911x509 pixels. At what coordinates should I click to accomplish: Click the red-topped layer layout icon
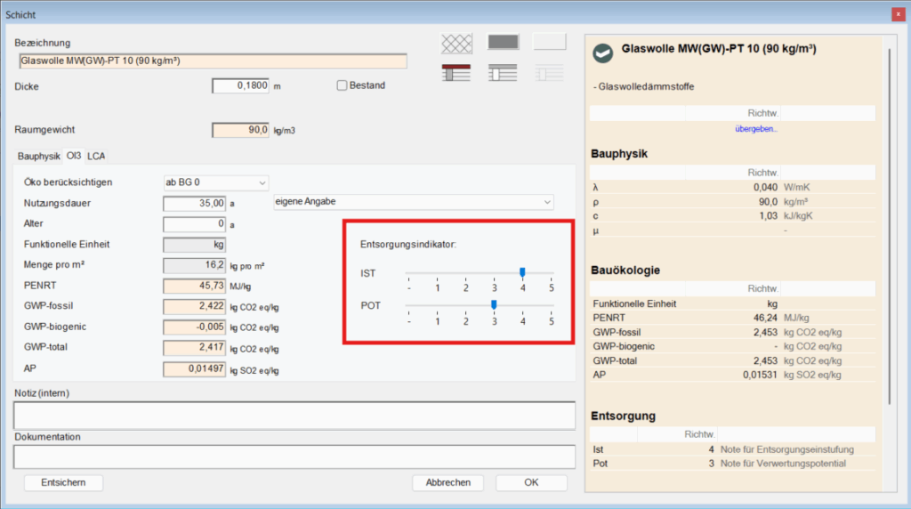(x=456, y=74)
